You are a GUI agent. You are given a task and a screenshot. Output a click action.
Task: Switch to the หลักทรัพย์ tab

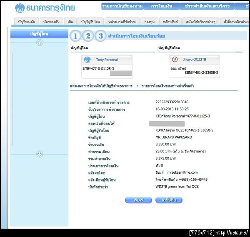[x=170, y=22]
